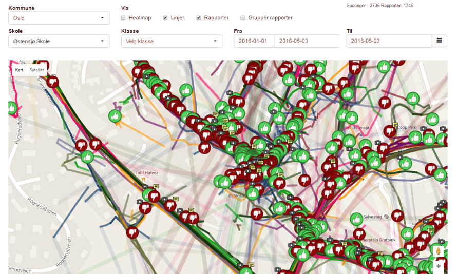457x274 pixels.
Task: Check the Gruppér rapporter option
Action: [243, 18]
